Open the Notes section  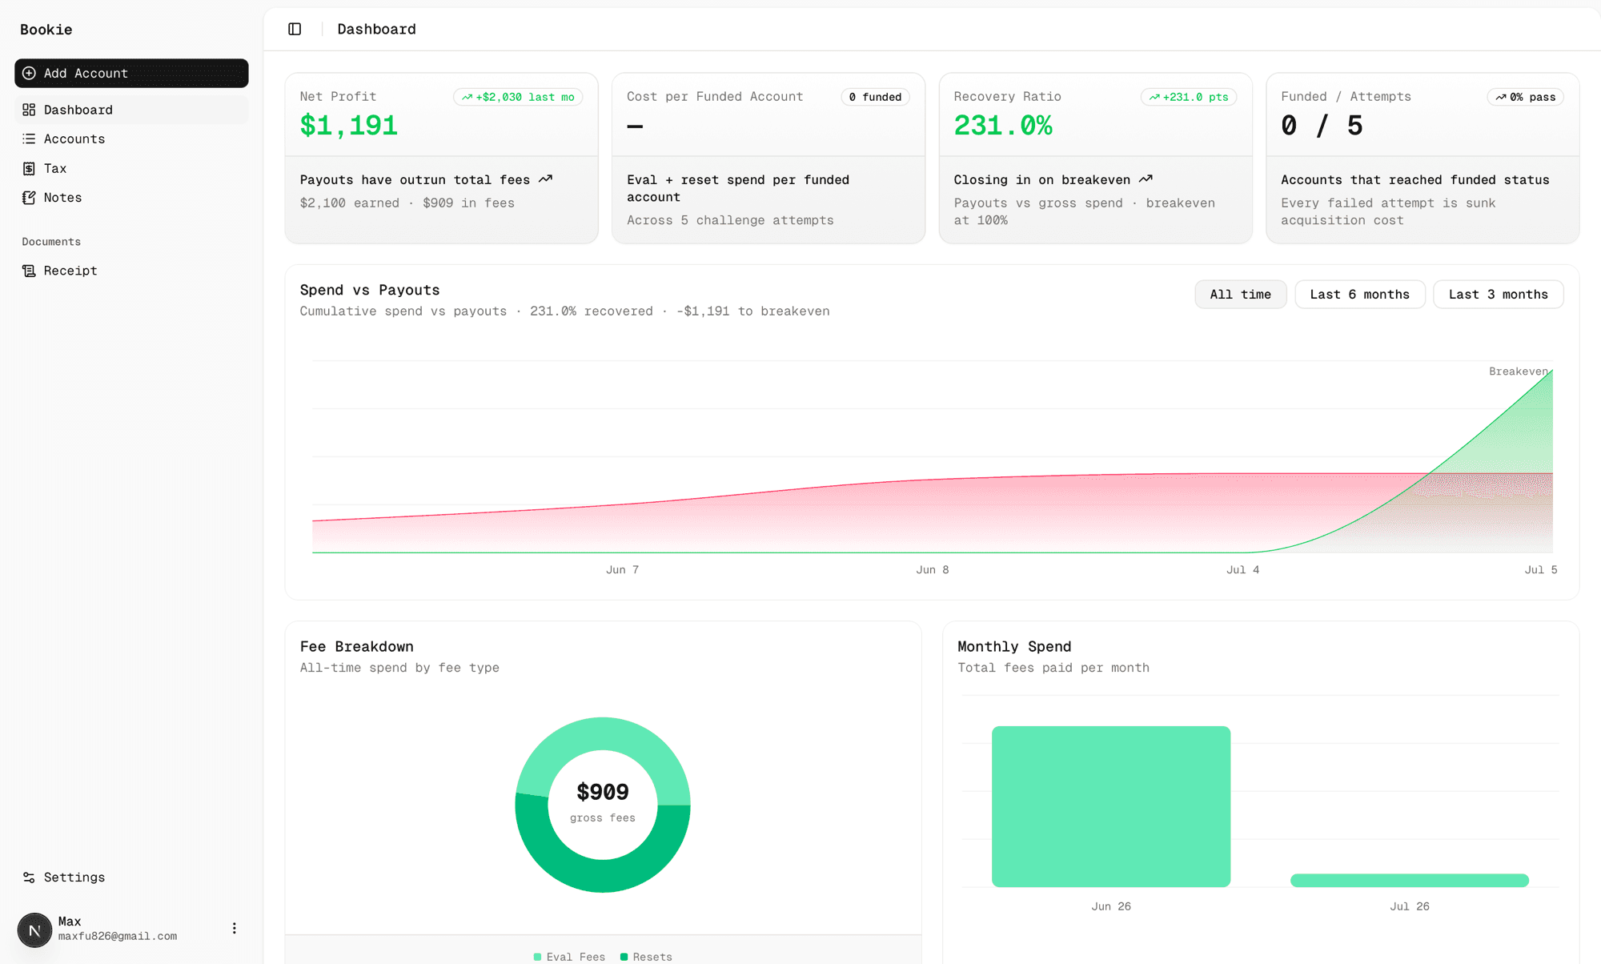point(131,198)
